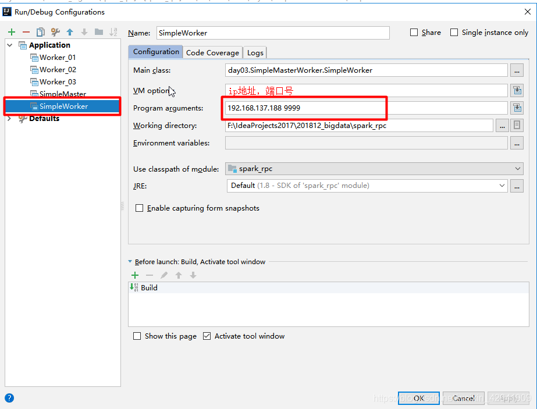Screen dimensions: 537x409
Task: Browse for the Working directory
Action: tap(502, 126)
